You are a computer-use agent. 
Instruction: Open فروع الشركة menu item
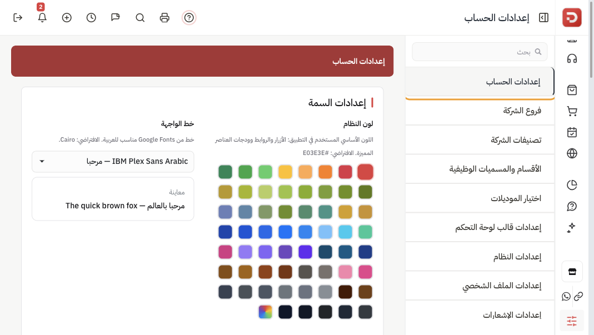[x=480, y=111]
